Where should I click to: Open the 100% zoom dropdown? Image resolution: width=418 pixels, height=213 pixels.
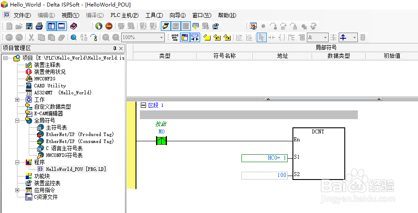(161, 37)
